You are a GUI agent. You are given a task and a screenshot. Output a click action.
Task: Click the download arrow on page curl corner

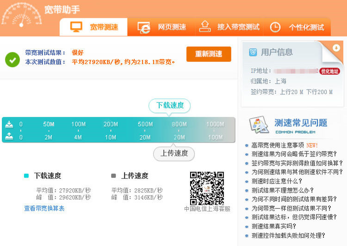click(336, 48)
